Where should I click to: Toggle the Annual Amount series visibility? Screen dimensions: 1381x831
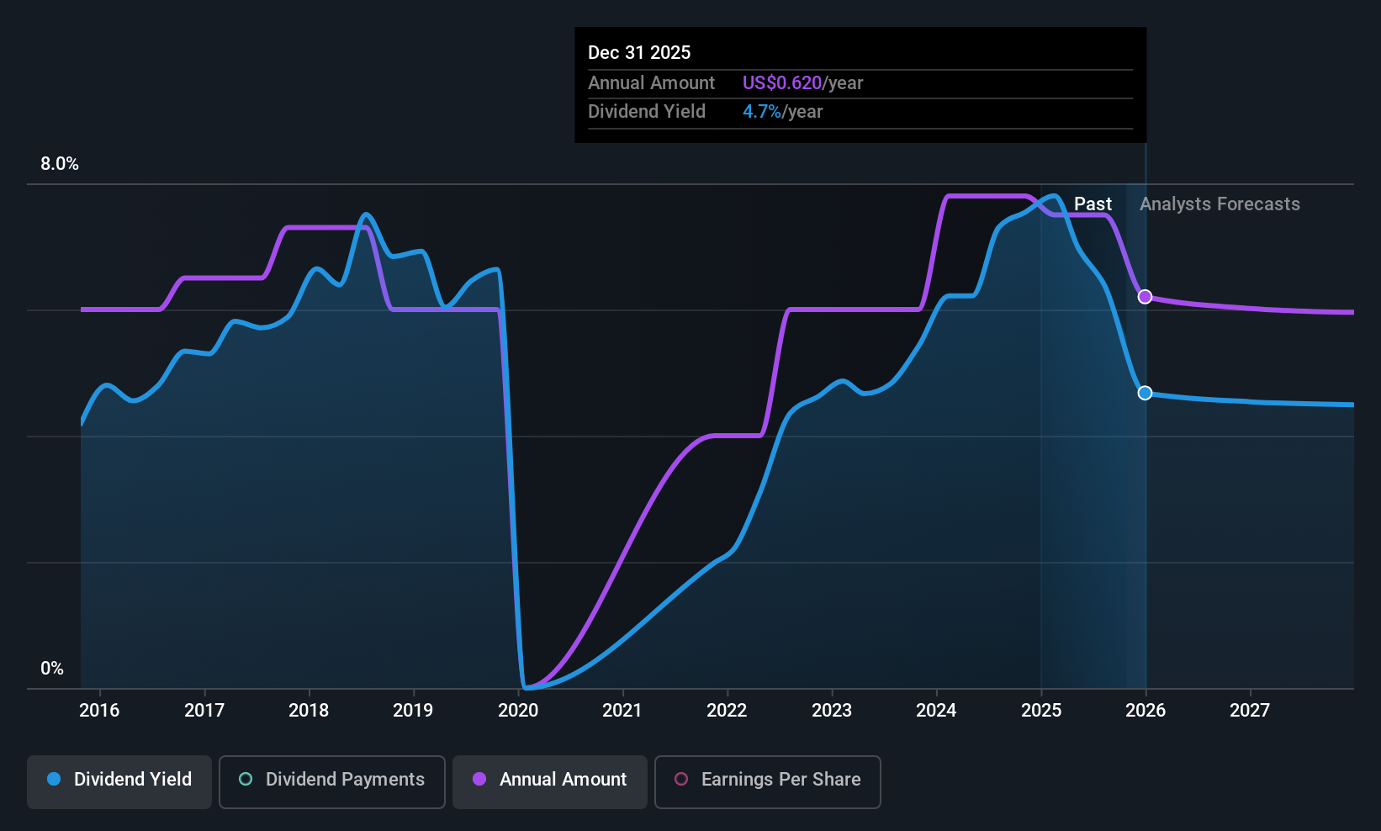pos(549,780)
